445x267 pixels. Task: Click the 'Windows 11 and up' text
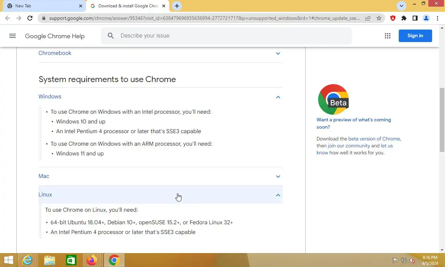(80, 154)
